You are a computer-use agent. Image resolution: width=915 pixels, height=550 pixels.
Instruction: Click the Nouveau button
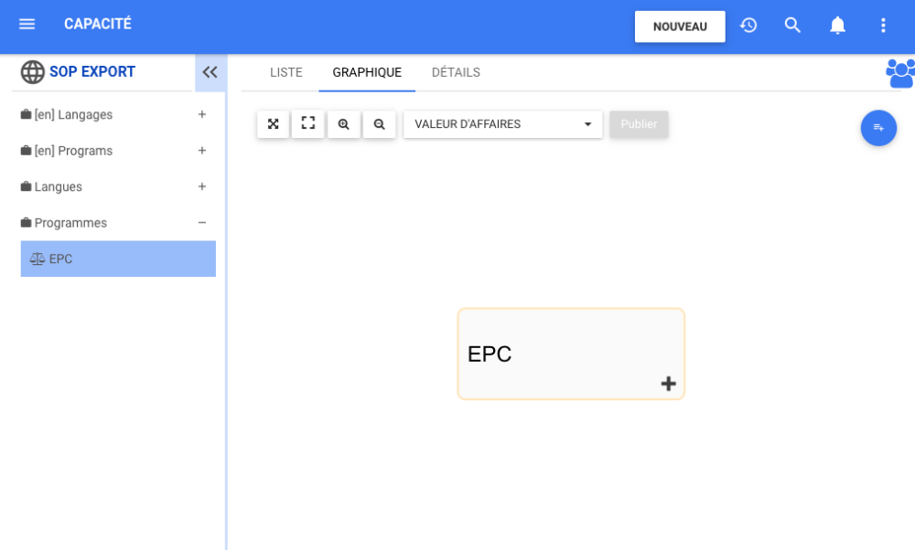pos(680,26)
